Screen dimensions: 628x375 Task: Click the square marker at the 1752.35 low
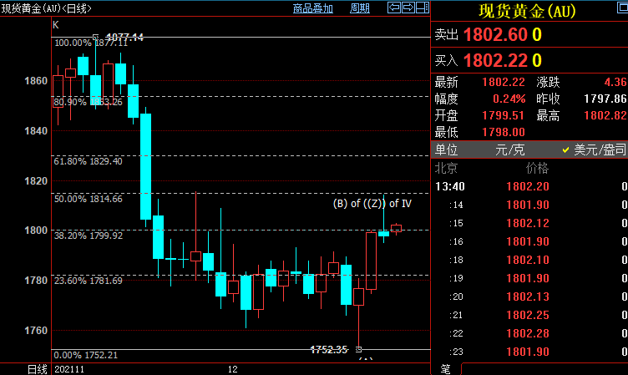[359, 349]
